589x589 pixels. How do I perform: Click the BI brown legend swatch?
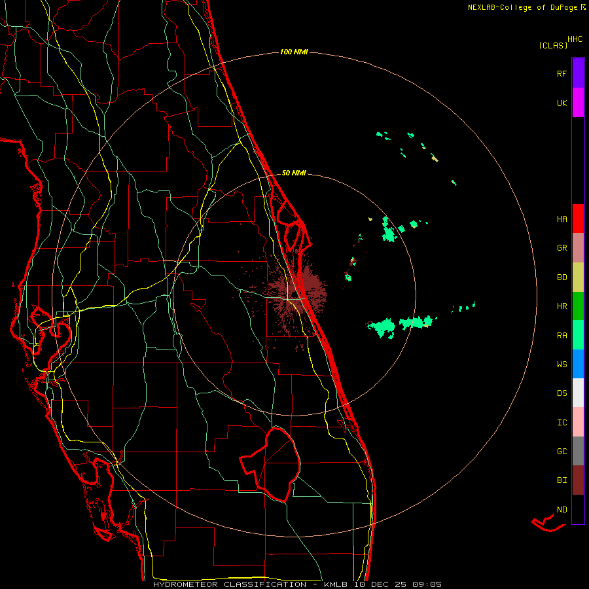[578, 480]
